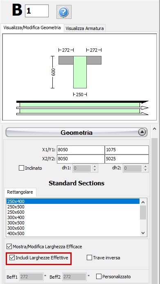
Task: Click the sections list scroll up arrow
Action: [143, 202]
